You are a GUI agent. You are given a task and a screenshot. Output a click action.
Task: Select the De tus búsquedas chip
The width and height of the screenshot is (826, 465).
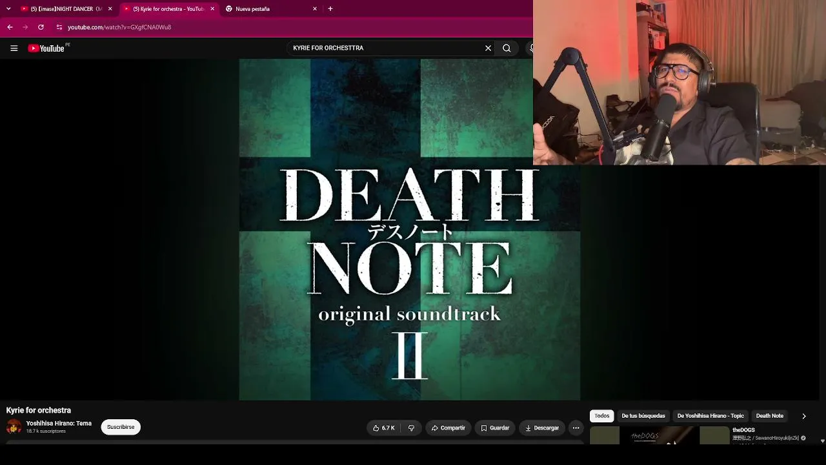coord(643,416)
